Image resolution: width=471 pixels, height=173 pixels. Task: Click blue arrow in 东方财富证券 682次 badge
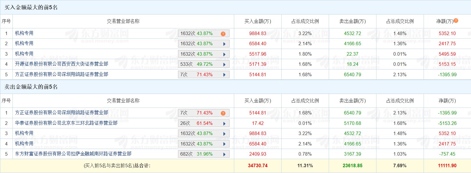point(224,154)
